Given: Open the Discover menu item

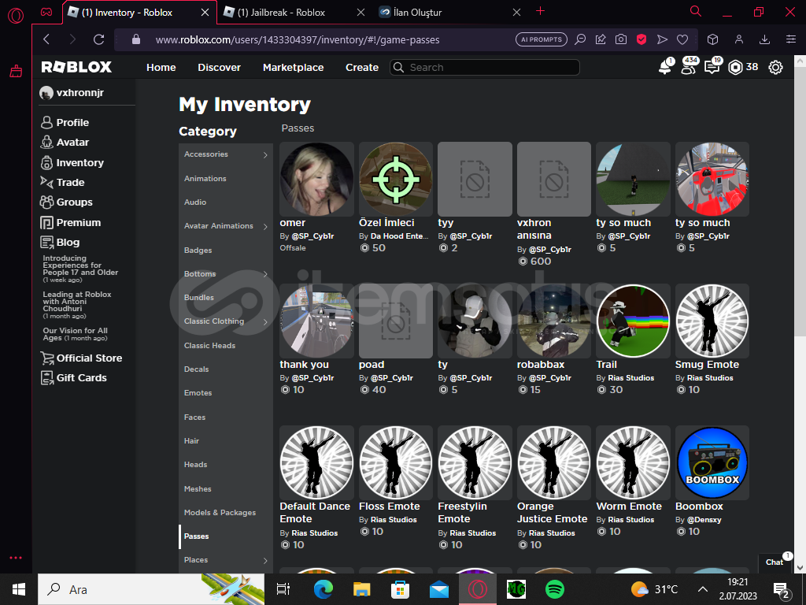Looking at the screenshot, I should point(219,68).
